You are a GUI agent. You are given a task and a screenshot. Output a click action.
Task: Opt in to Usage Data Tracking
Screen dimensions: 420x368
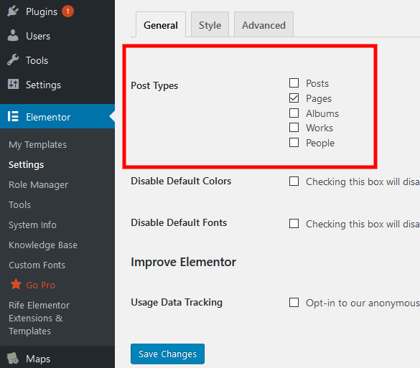tap(294, 303)
